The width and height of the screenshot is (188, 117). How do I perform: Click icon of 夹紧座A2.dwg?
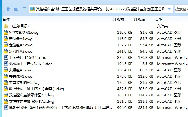coord(6,70)
